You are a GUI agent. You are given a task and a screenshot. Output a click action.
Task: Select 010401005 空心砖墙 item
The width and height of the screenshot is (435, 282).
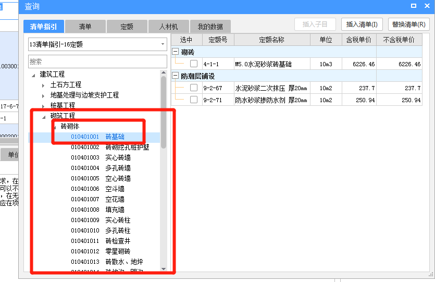[101, 178]
